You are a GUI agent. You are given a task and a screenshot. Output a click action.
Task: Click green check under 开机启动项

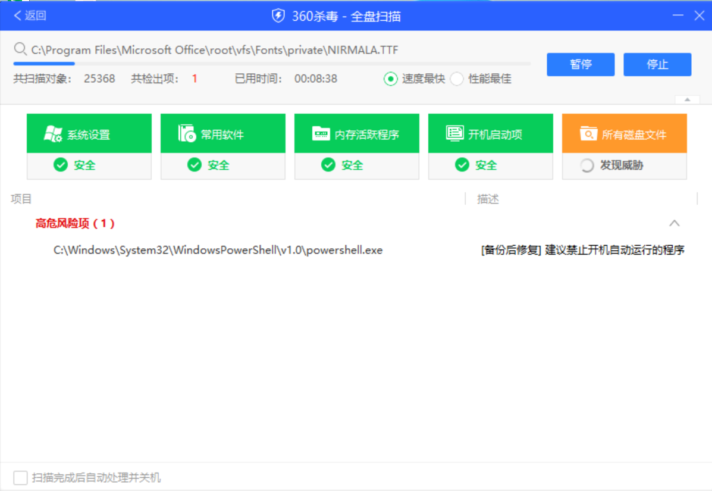[x=462, y=165]
